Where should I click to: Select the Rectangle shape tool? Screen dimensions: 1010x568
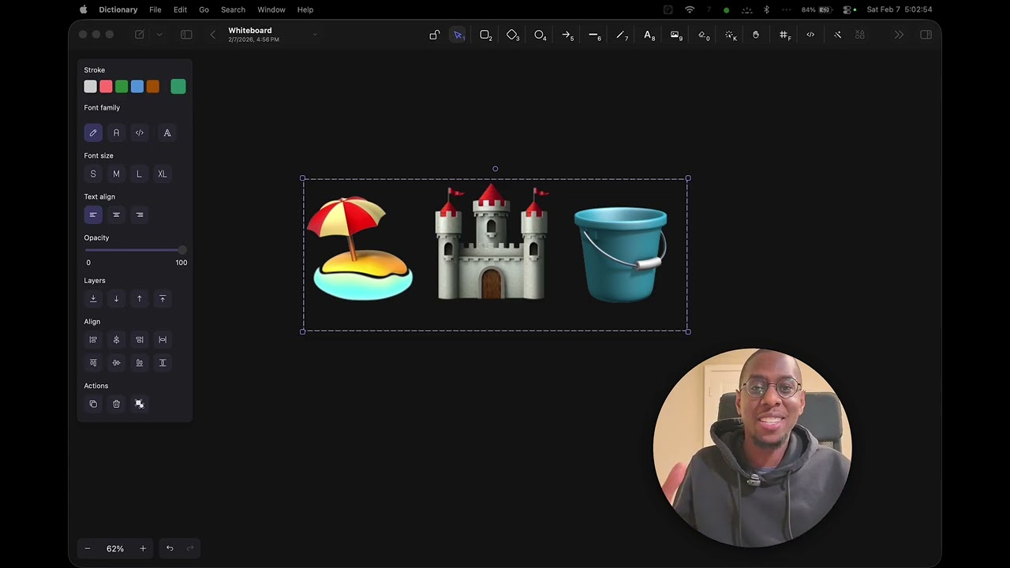(486, 35)
